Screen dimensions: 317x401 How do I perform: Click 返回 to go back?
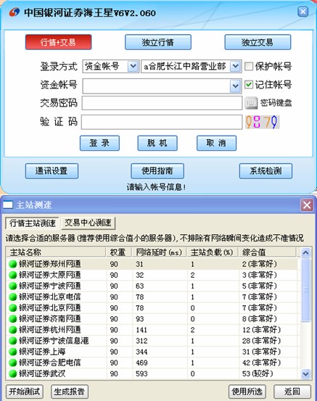(292, 392)
